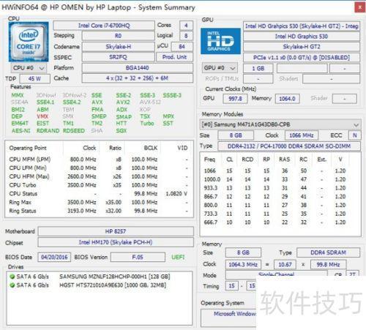Screen dimensions: 366x330
Task: Click the Turbo feature label
Action: 147,124
